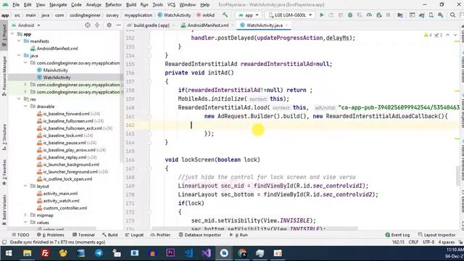Open the Profiler tool window button
464x261 pixels.
point(160,235)
